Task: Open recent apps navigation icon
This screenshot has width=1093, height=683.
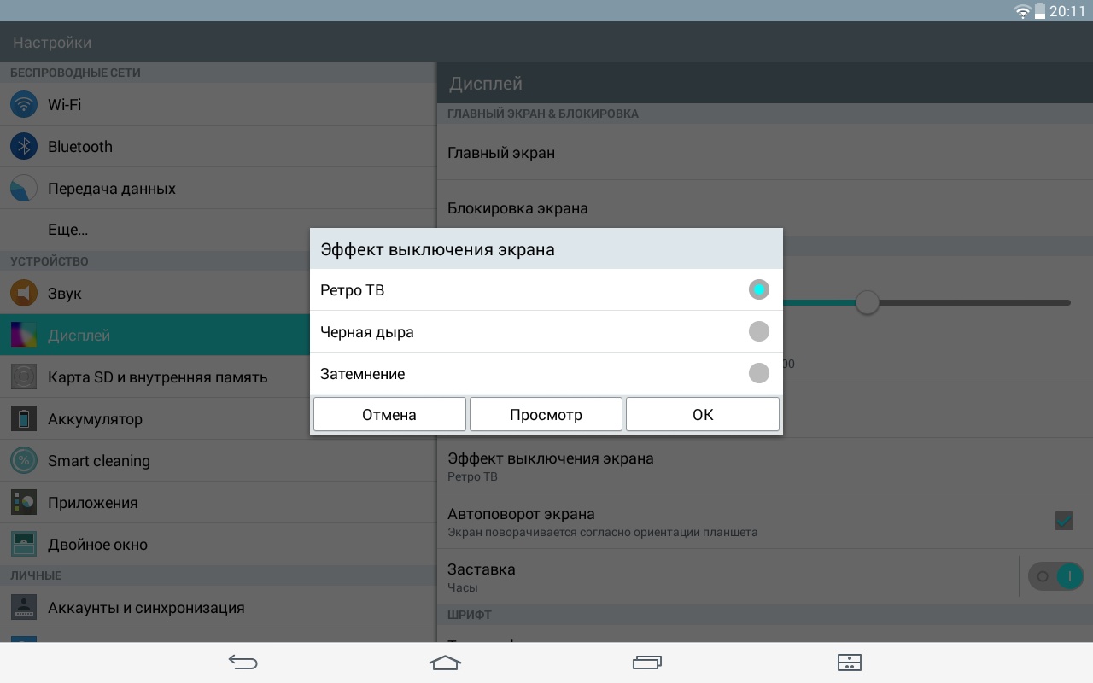Action: tap(646, 663)
